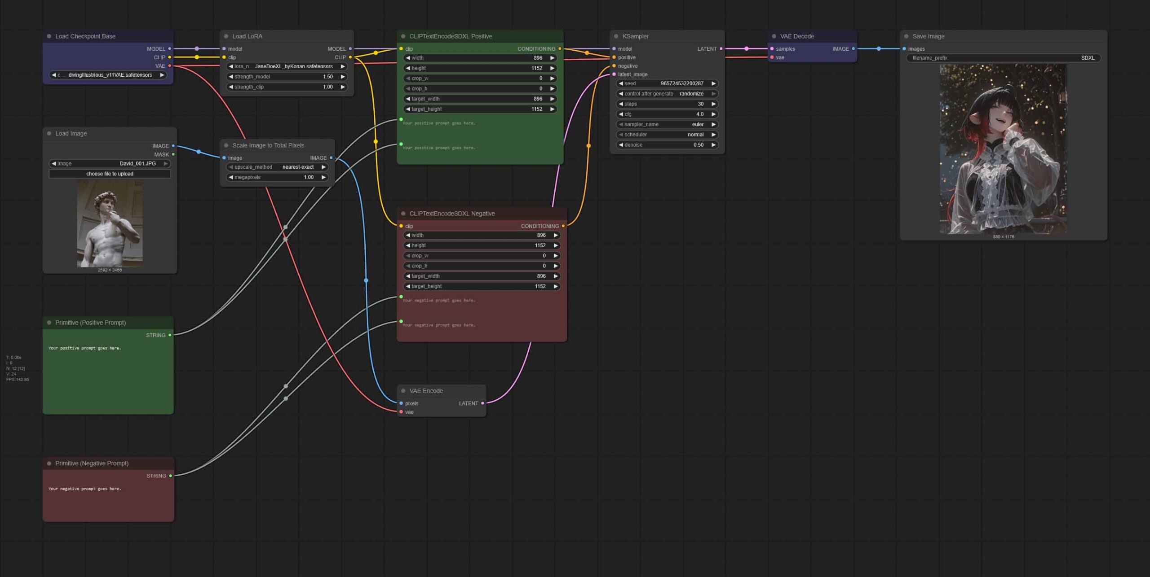Screen dimensions: 1150x577
Task: Click the generated anime preview in Save Image
Action: [1003, 148]
